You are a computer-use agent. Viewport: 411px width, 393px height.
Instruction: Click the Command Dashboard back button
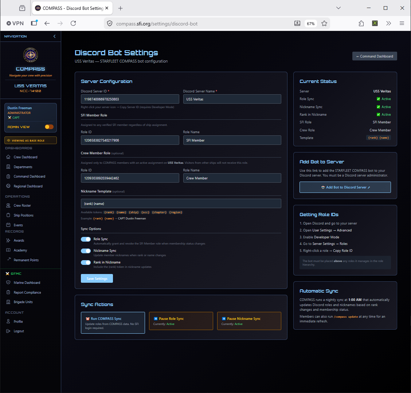[x=375, y=56]
